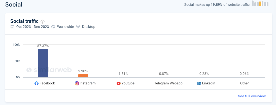Click the Telegram Webapp axis label
Screen dimensions: 276x105
coord(168,83)
